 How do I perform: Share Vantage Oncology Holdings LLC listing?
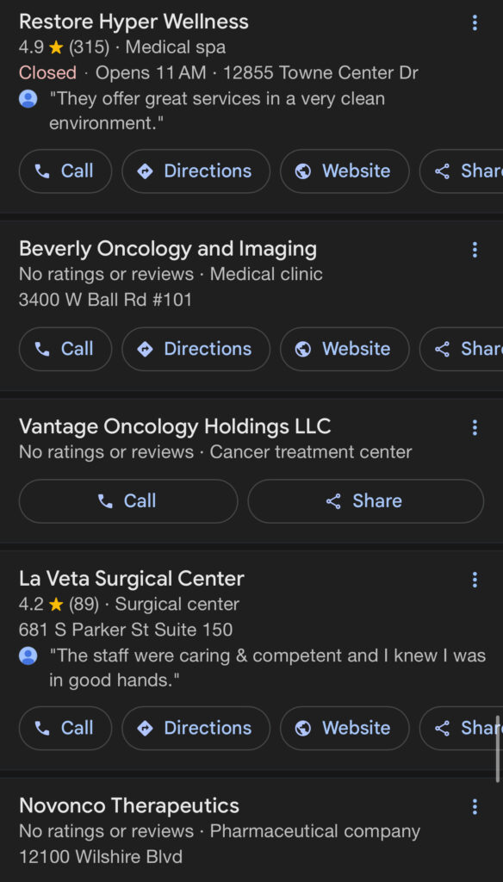point(366,501)
